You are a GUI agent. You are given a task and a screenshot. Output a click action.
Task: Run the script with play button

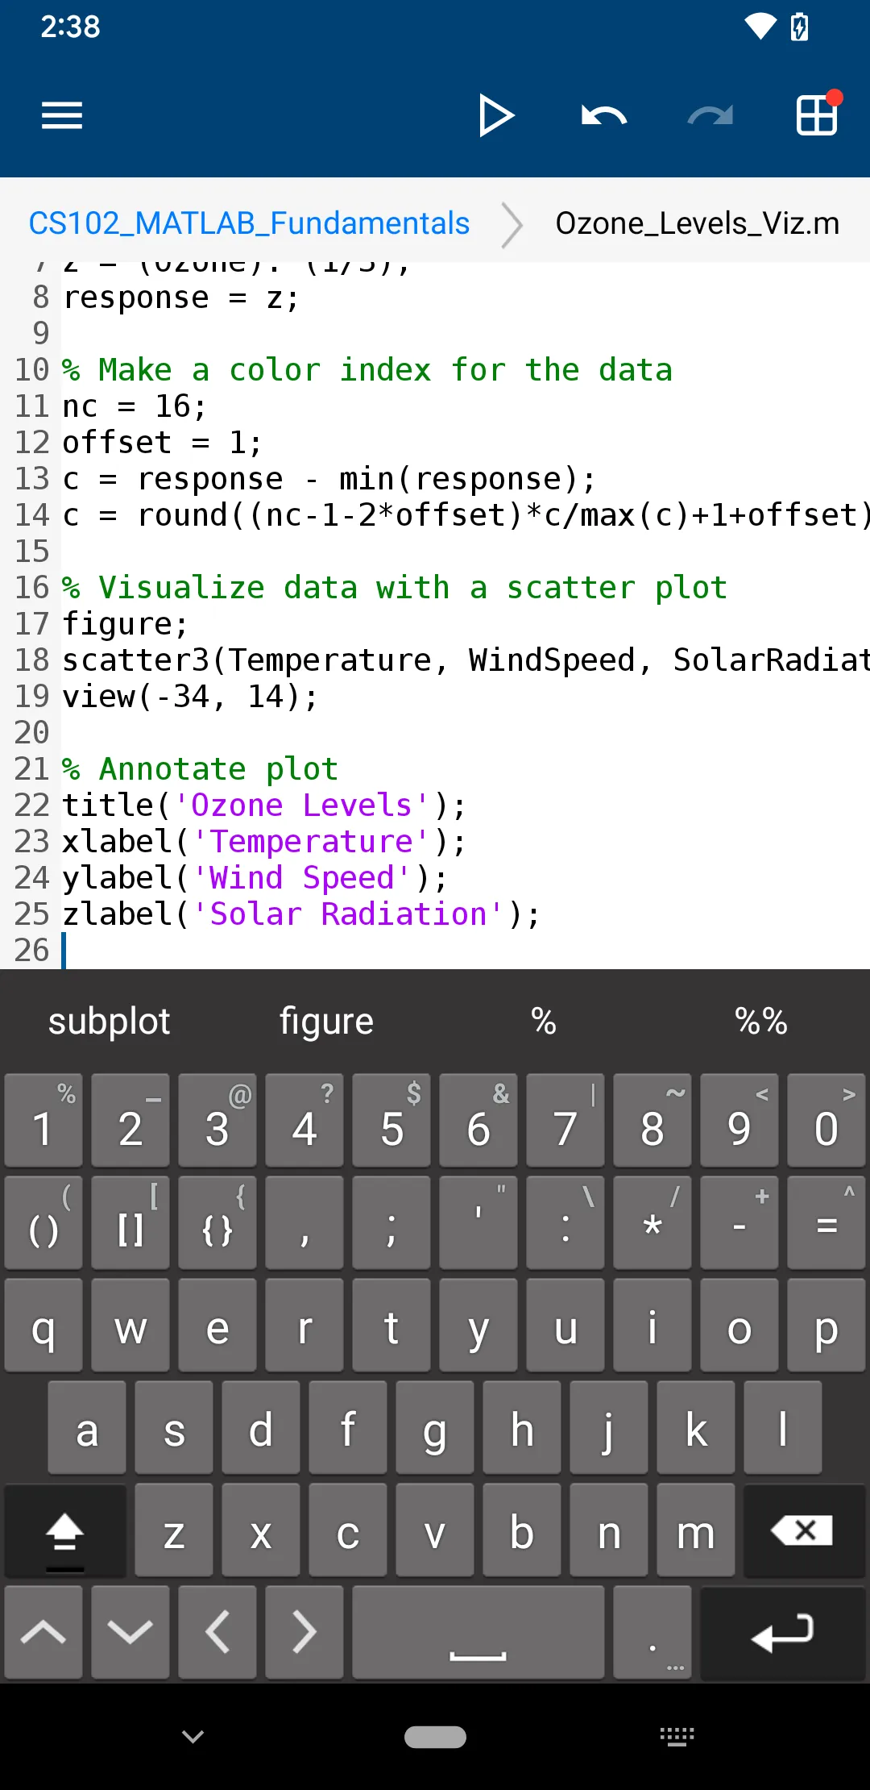(x=495, y=115)
